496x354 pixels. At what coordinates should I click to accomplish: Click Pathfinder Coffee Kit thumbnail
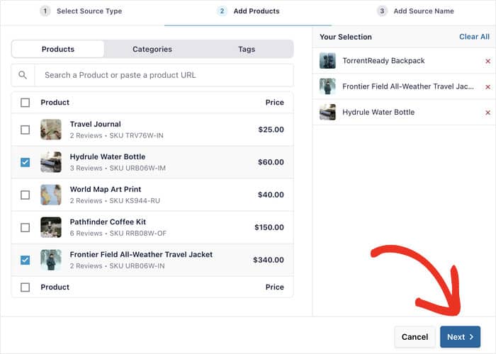click(x=51, y=227)
